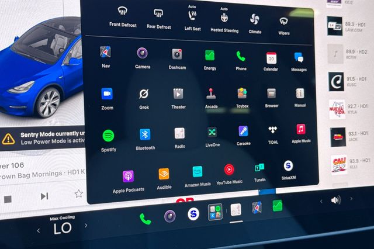
Task: Launch the Dashcam app
Action: click(177, 54)
